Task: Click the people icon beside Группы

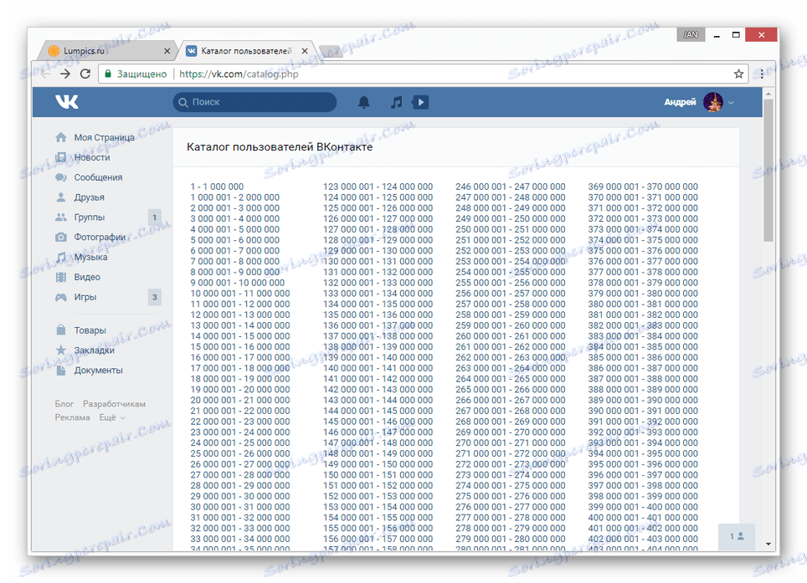Action: point(61,217)
